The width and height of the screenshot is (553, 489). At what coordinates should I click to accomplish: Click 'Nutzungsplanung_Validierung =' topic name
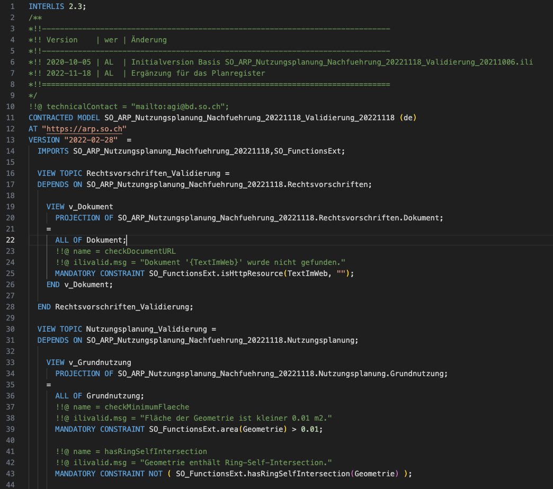point(151,329)
